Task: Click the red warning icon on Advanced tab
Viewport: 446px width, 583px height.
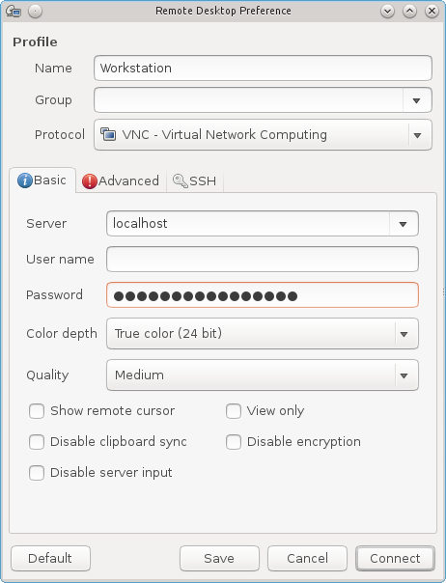Action: 90,181
